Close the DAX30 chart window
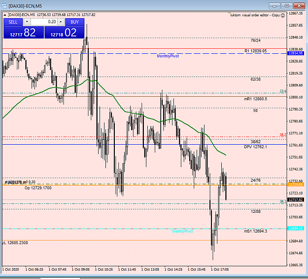The width and height of the screenshot is (308, 279). 299,6
